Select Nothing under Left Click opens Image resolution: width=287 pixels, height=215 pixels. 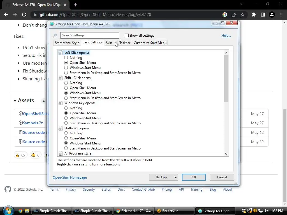pos(66,58)
